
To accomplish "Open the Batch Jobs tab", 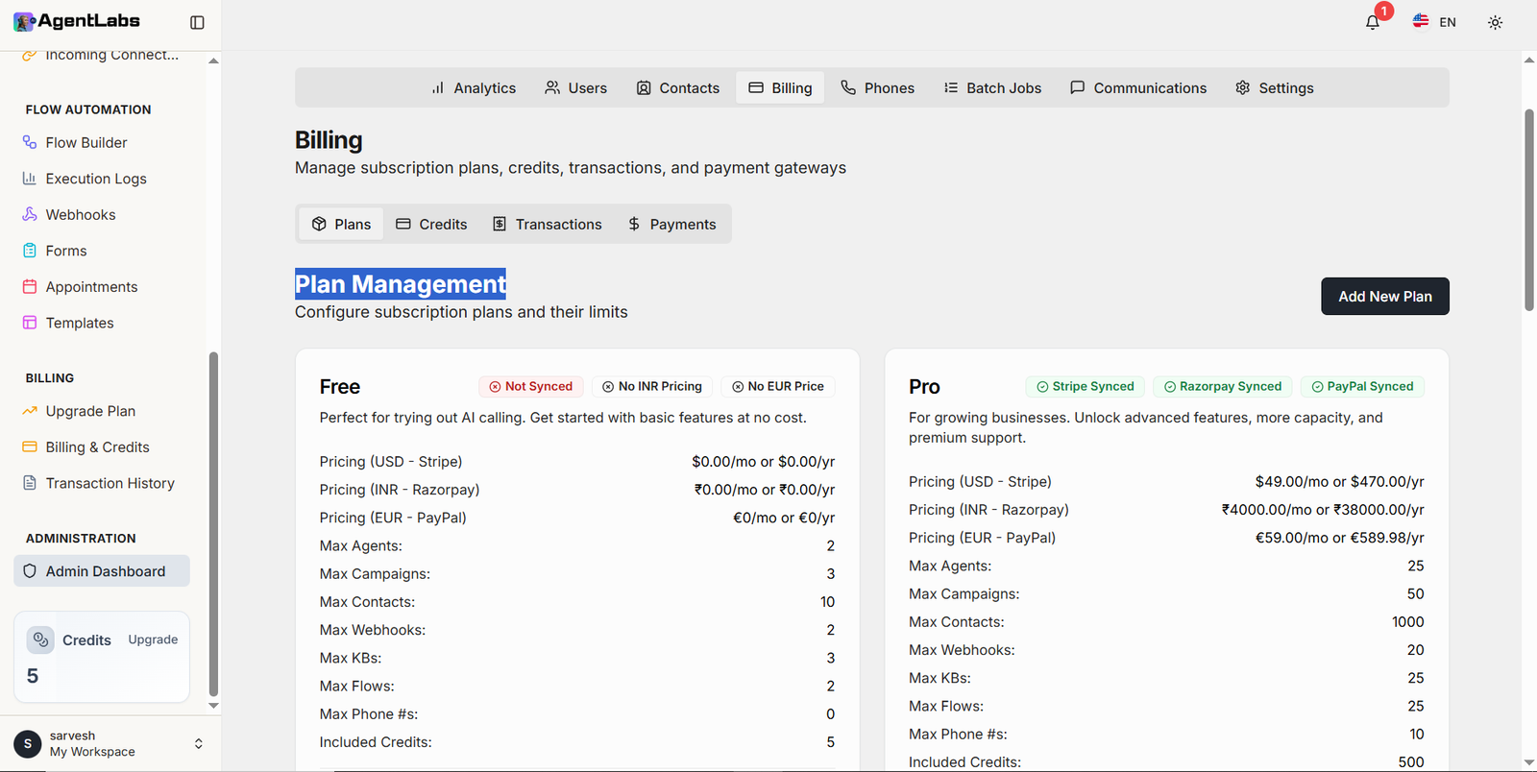I will pos(992,87).
